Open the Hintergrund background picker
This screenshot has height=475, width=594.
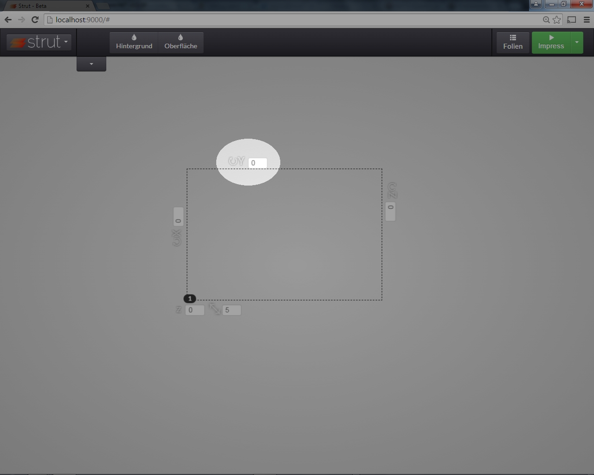(x=134, y=42)
